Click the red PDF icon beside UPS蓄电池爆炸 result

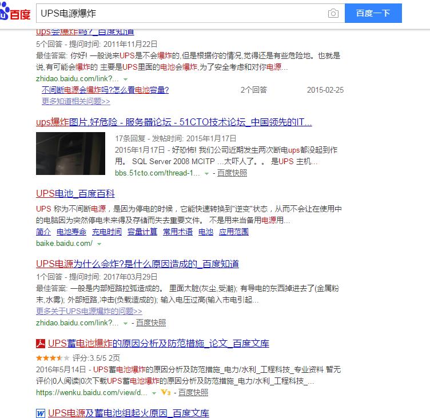(41, 344)
